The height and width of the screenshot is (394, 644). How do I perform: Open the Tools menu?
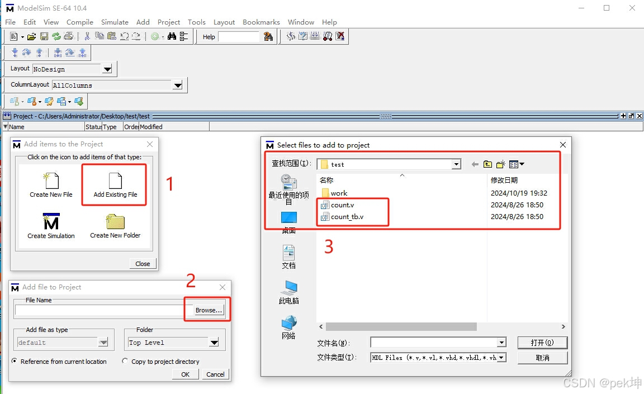pyautogui.click(x=196, y=22)
